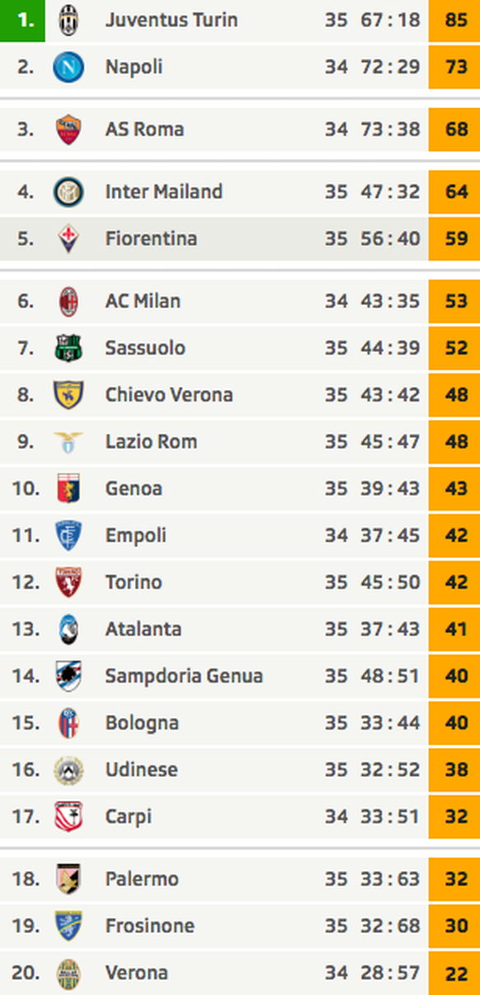This screenshot has width=480, height=995.
Task: Click the green rank 1 position badge
Action: click(23, 20)
